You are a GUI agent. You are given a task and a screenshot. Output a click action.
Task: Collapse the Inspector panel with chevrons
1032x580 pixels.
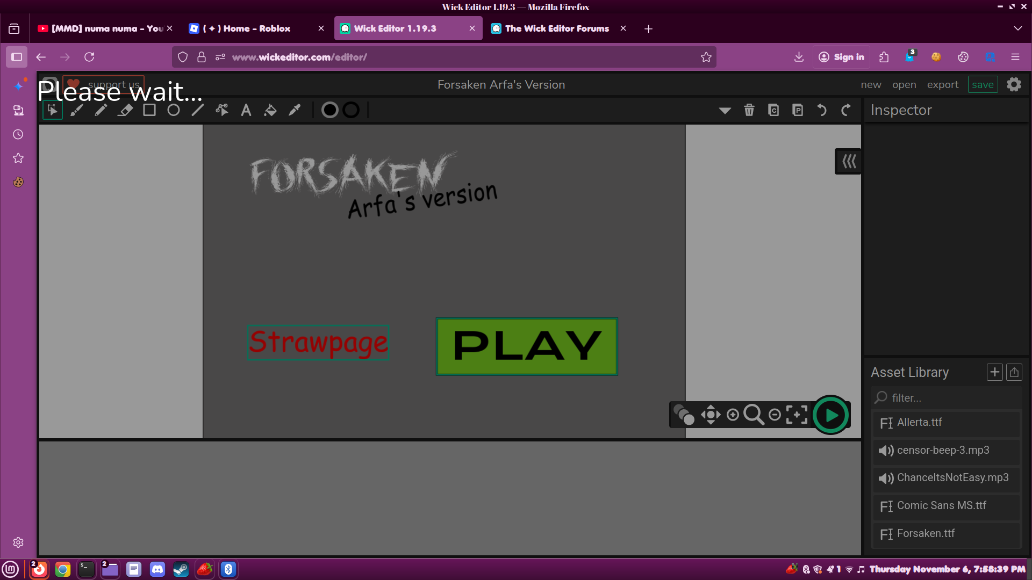tap(849, 161)
